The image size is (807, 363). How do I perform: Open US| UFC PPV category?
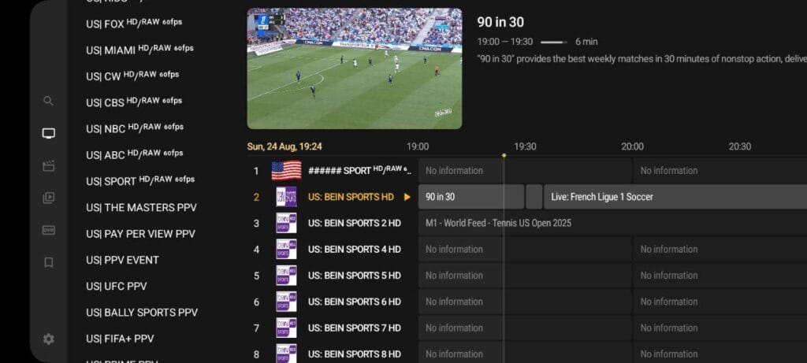coord(117,287)
